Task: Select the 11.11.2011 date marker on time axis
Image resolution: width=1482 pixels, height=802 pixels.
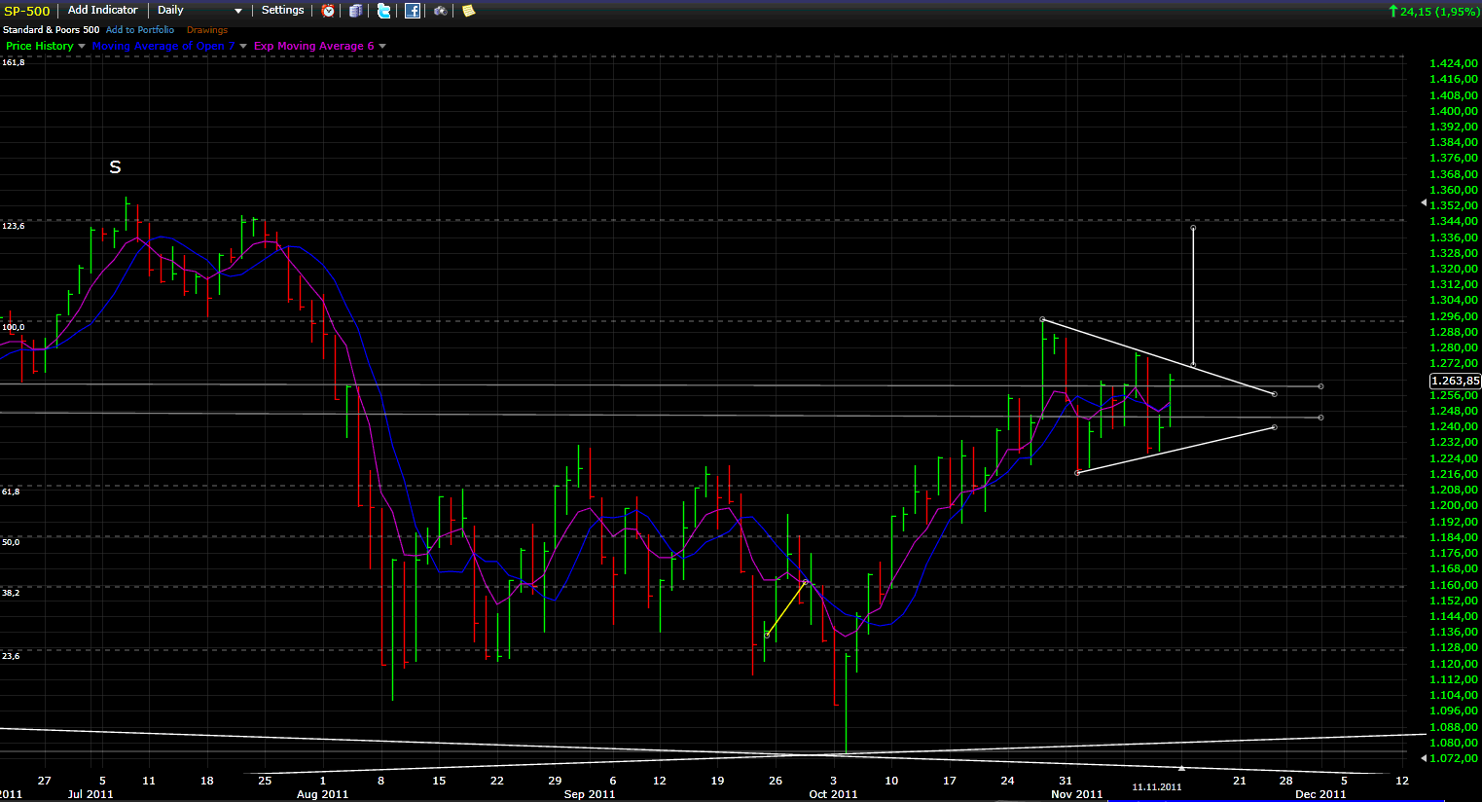Action: (1156, 786)
